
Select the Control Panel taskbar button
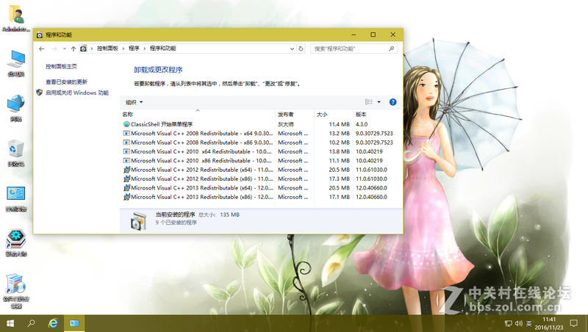tap(74, 323)
